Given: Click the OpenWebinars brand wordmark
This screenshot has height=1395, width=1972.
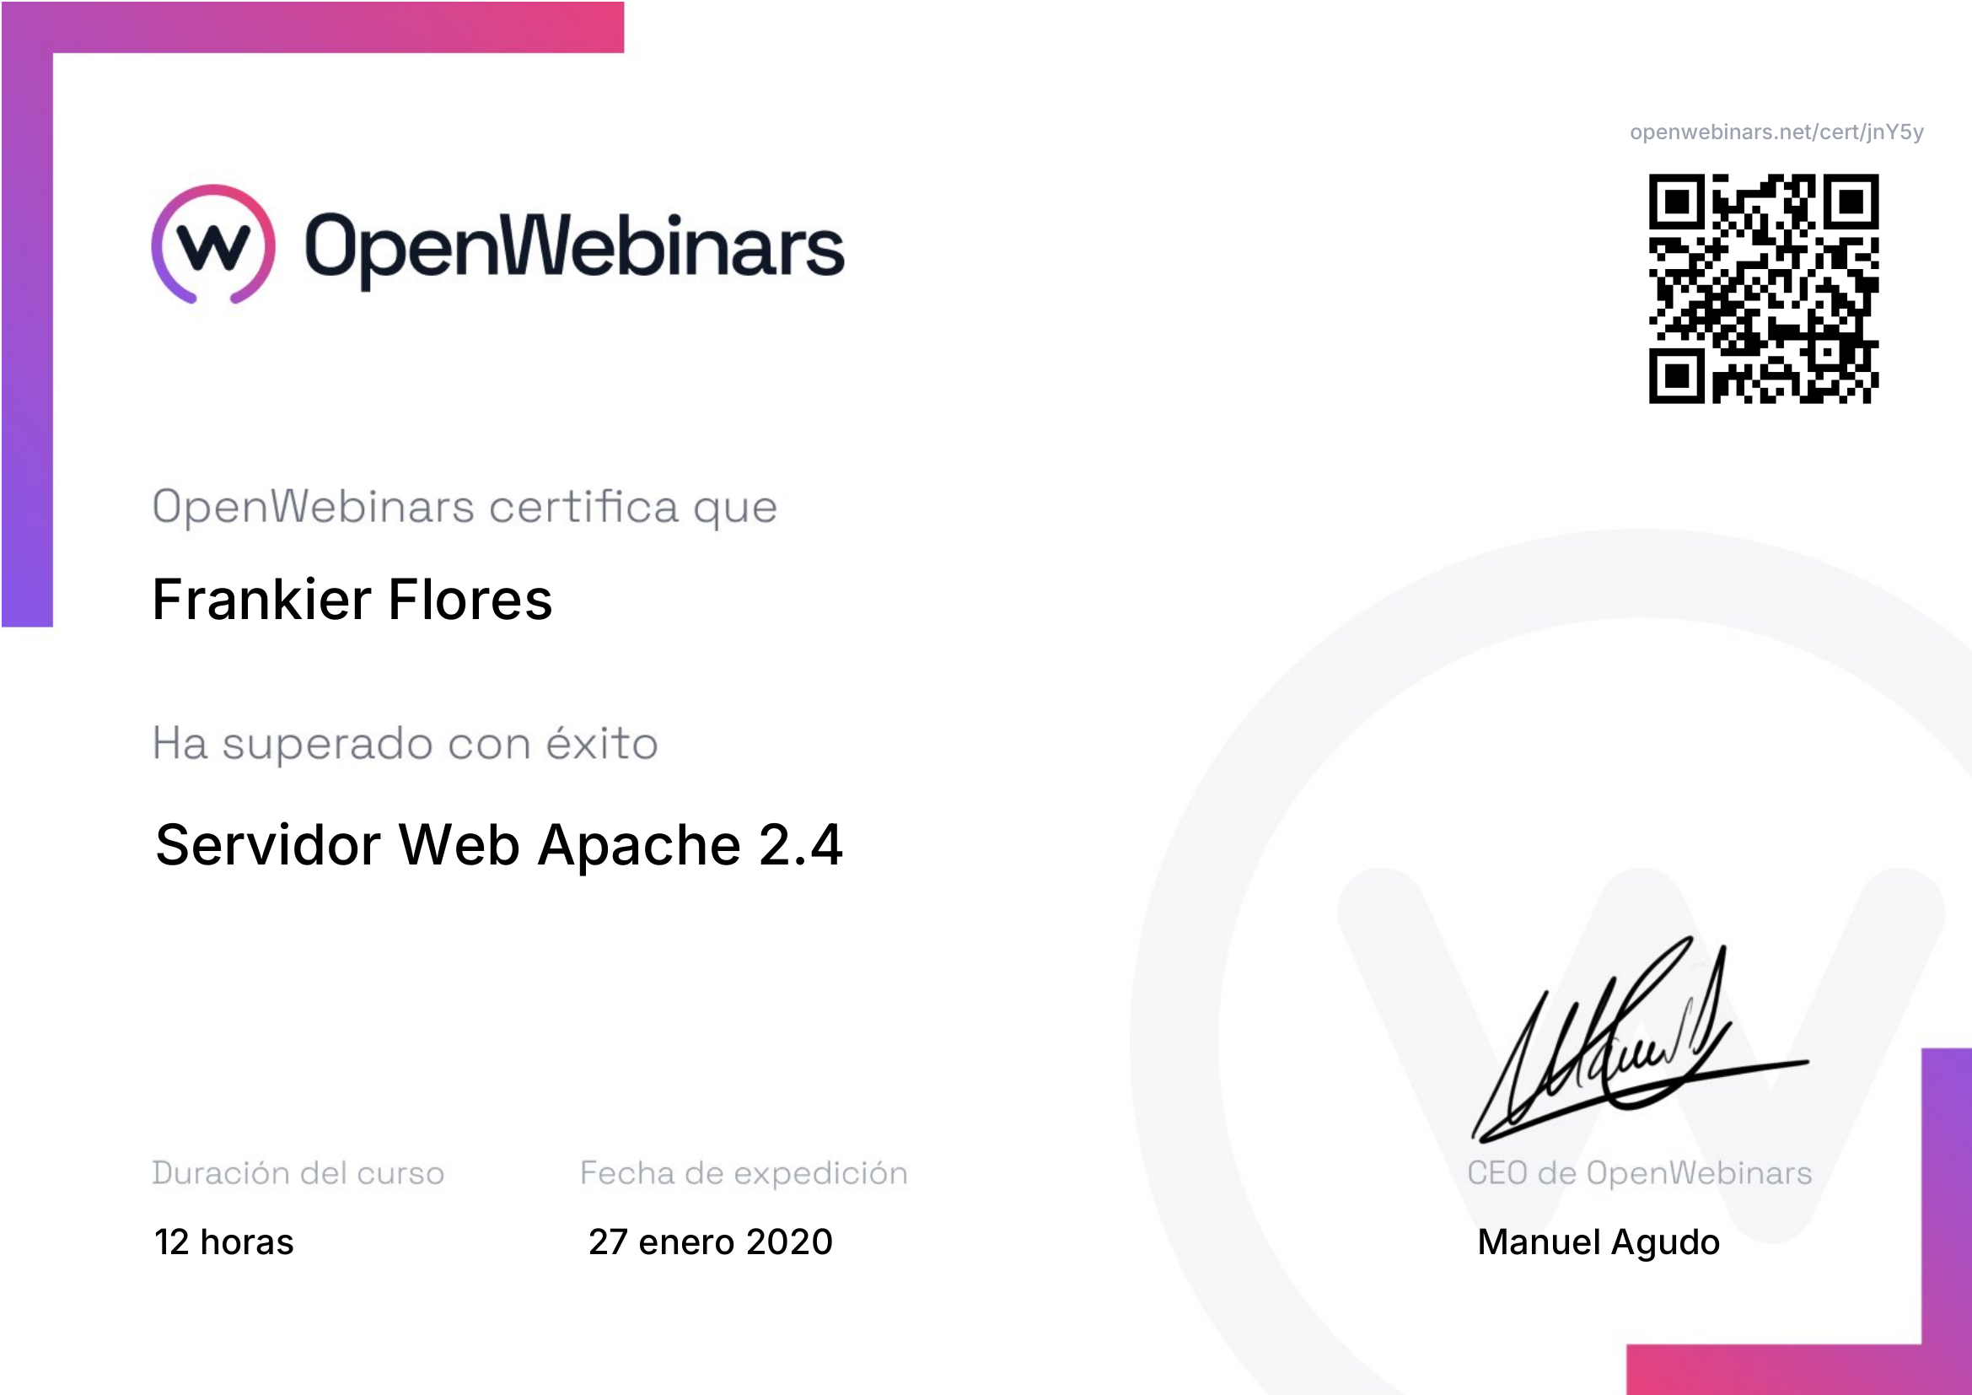Looking at the screenshot, I should pos(574,246).
